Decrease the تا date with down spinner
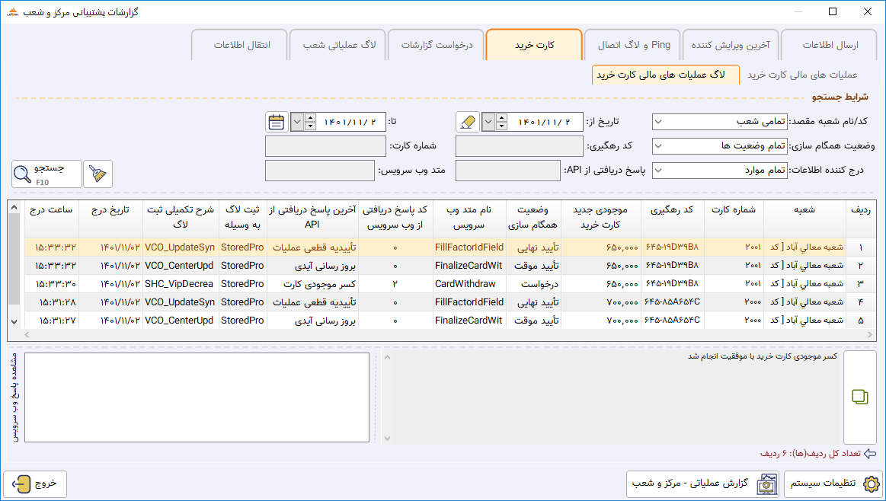The height and width of the screenshot is (501, 886). [x=310, y=126]
